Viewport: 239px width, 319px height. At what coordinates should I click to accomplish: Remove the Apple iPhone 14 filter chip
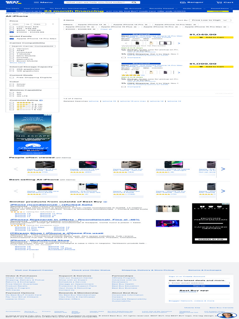pos(105,24)
